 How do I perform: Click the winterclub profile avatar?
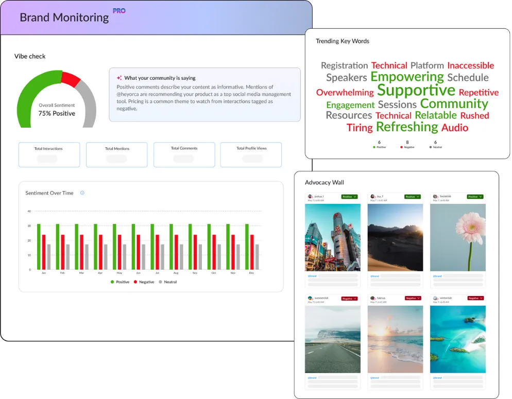[434, 299]
